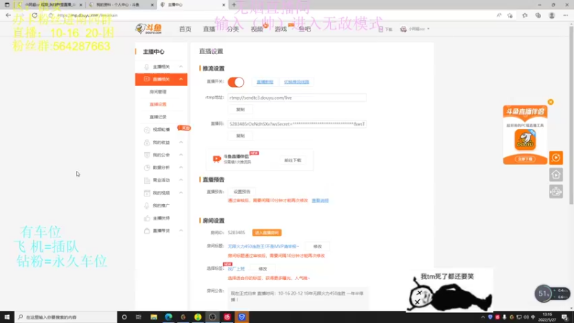Viewport: 574px width, 323px height.
Task: Click 修改 next to 房间标题
Action: point(317,246)
